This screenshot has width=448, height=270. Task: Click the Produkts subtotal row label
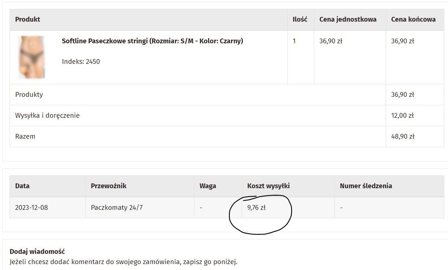[29, 94]
